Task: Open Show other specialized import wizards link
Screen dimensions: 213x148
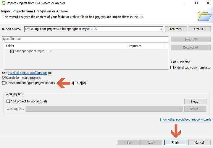Action: click(185, 120)
